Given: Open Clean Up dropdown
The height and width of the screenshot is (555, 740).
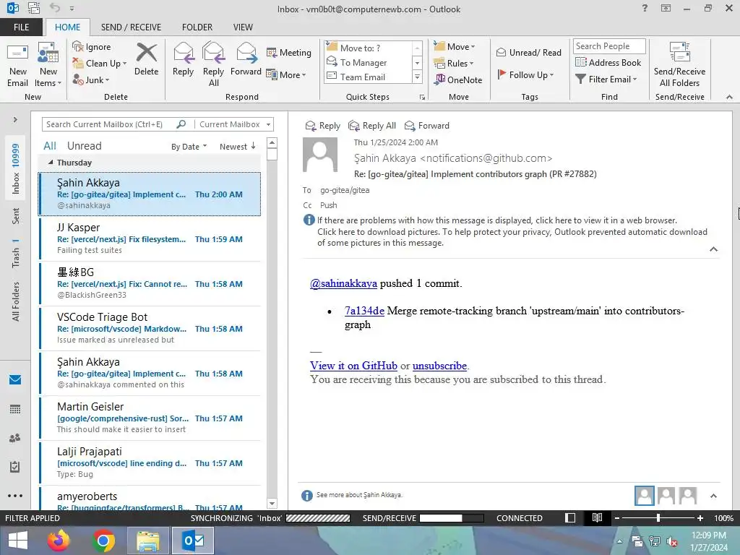Looking at the screenshot, I should (x=100, y=64).
